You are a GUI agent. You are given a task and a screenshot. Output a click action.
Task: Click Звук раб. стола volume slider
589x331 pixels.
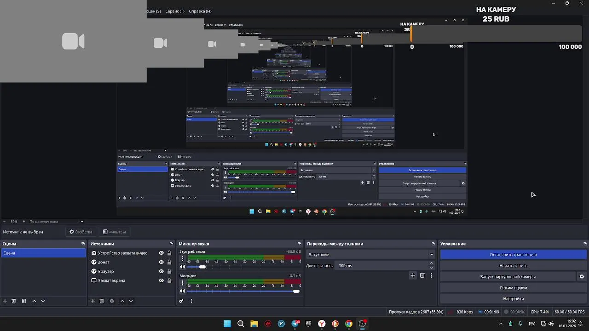point(243,267)
